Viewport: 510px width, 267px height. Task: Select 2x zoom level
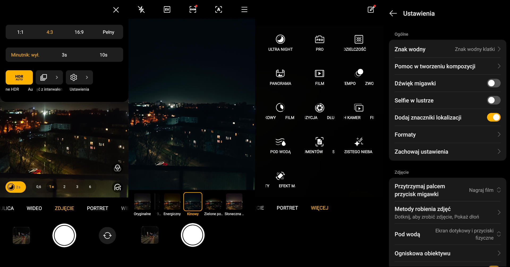(x=64, y=187)
